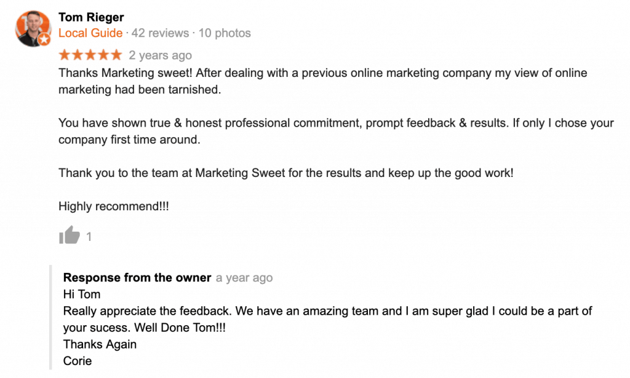Viewport: 630px width, 378px height.
Task: Click the 'Corie' signature in the owner response
Action: 78,361
